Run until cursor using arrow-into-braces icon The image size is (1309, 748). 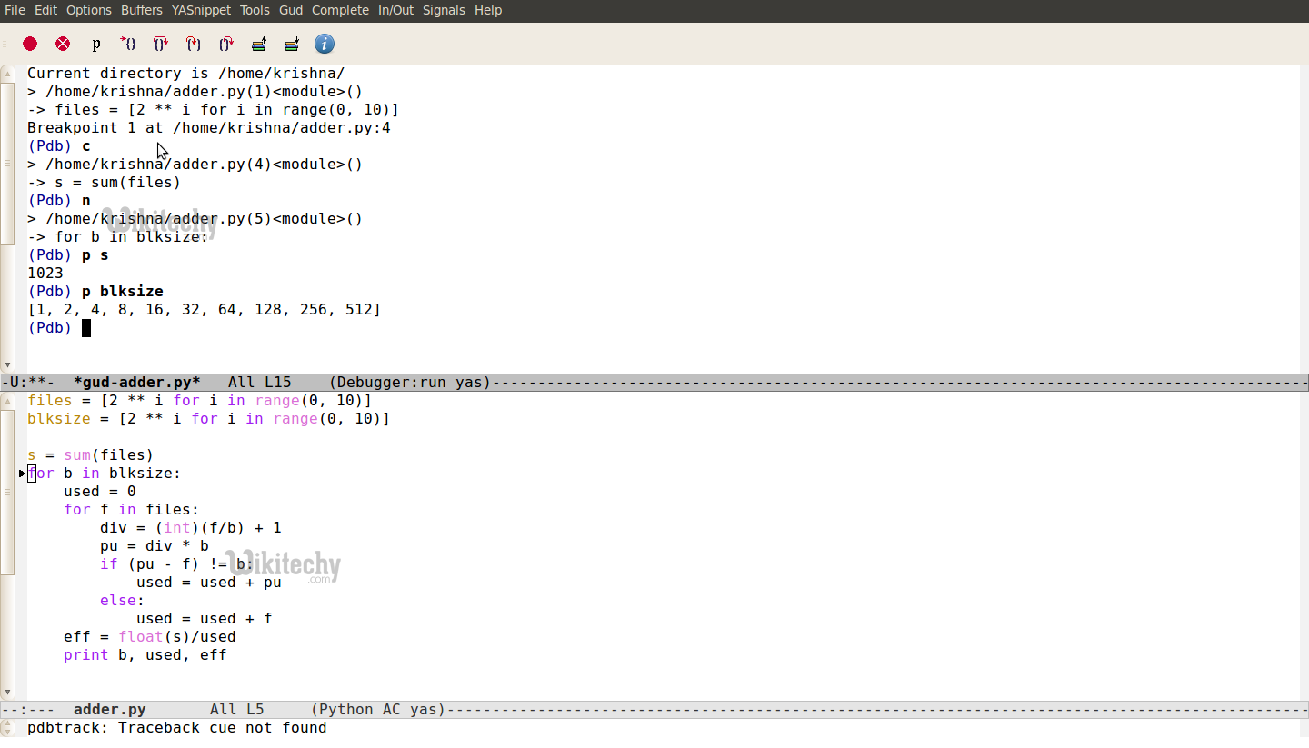pos(127,44)
